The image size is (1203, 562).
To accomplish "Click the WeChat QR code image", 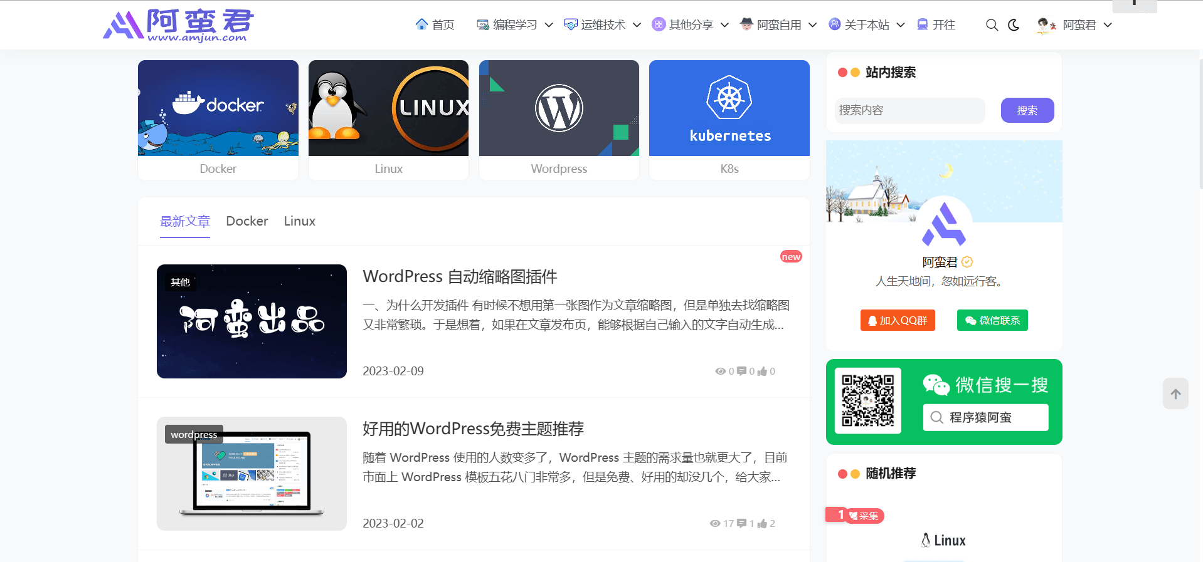I will [x=868, y=401].
